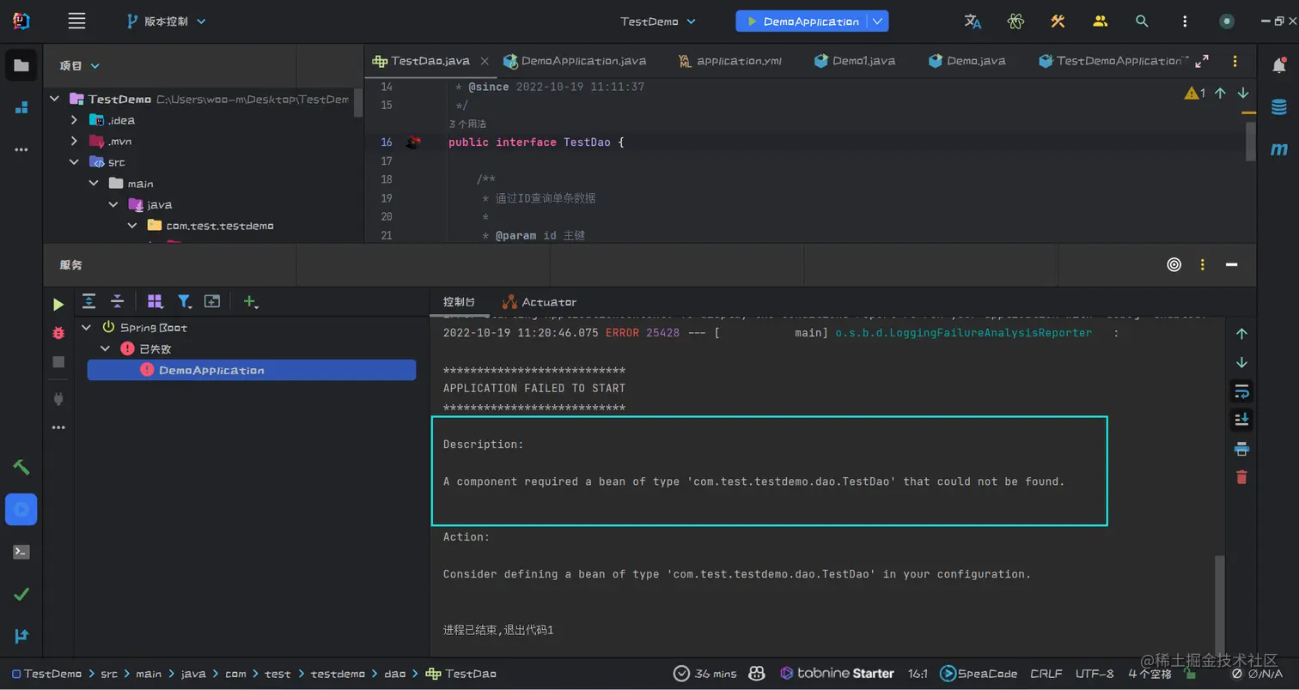Open the version control dropdown
1299x690 pixels.
click(x=168, y=21)
